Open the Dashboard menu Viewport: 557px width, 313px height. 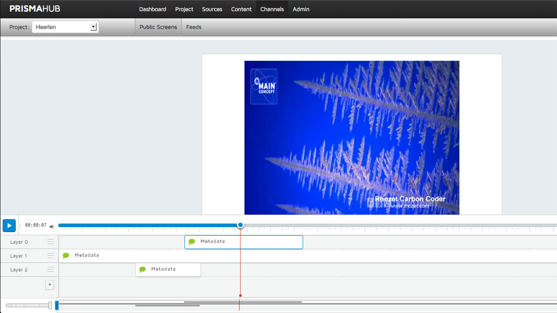tap(152, 9)
